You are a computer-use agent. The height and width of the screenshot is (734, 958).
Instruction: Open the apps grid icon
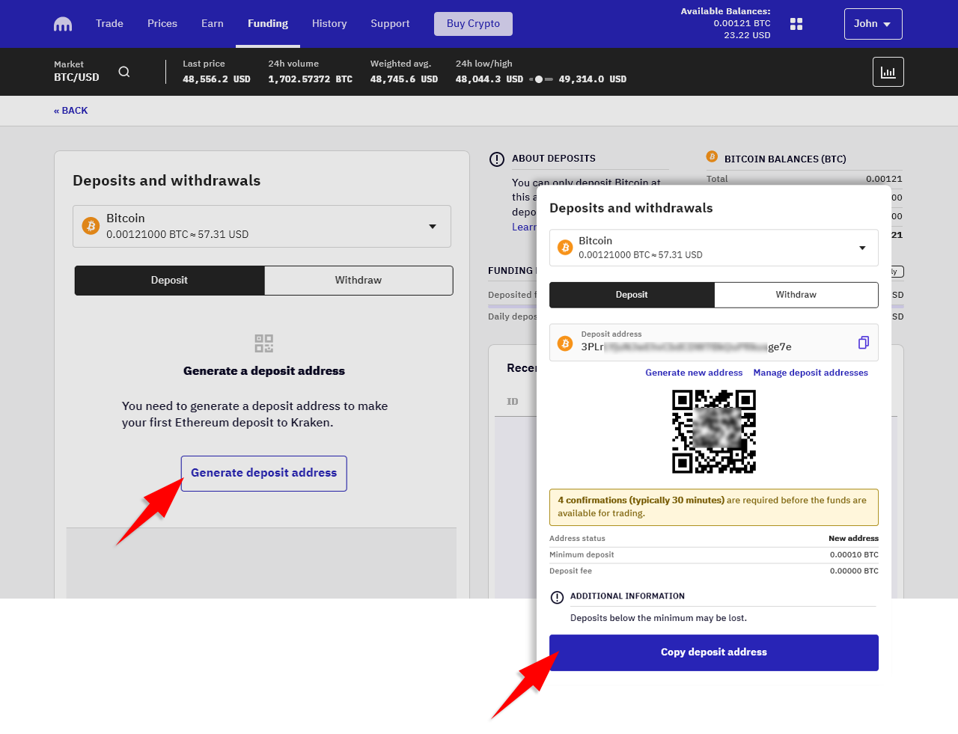pyautogui.click(x=796, y=24)
